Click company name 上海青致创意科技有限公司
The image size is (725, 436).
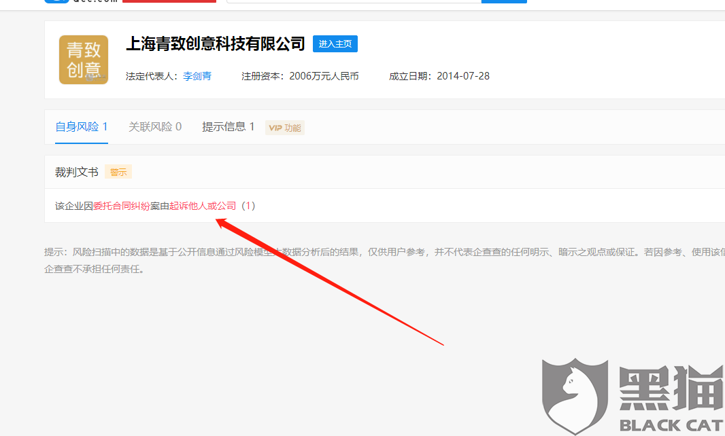(216, 44)
